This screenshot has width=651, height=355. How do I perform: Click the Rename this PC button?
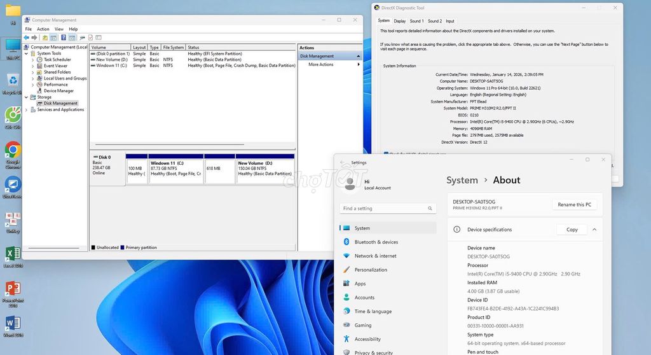point(575,205)
